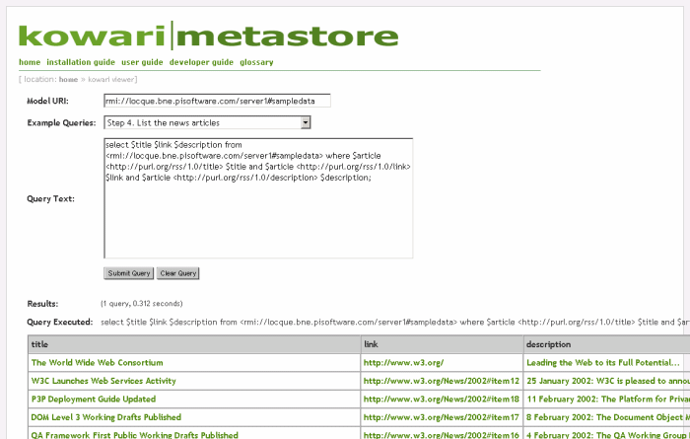Viewport: 690px width, 439px height.
Task: Click the '4 February 2002' description cell
Action: [x=608, y=435]
